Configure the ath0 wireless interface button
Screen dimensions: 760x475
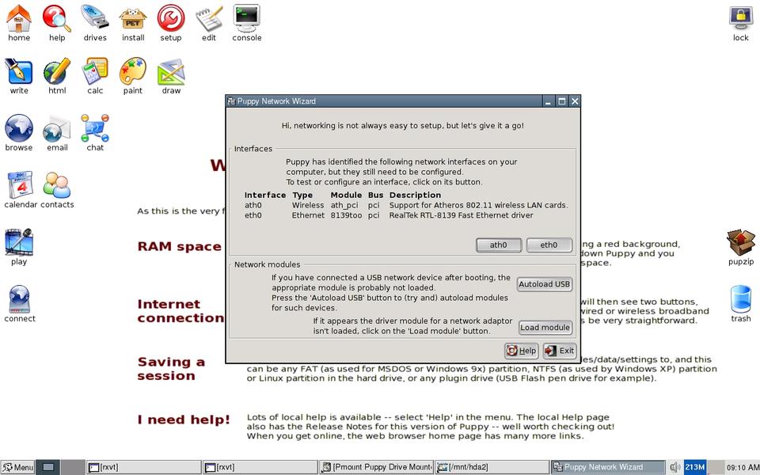tap(498, 245)
